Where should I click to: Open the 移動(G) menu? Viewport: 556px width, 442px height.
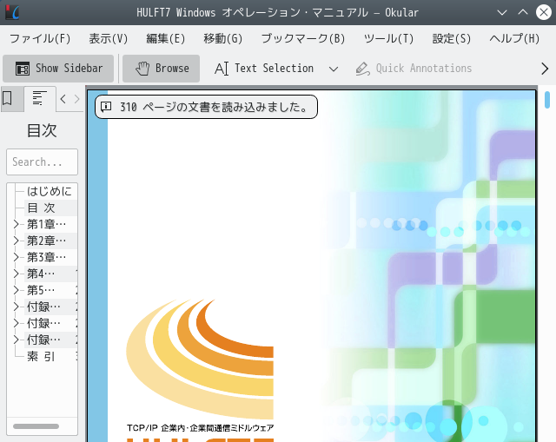tap(223, 38)
